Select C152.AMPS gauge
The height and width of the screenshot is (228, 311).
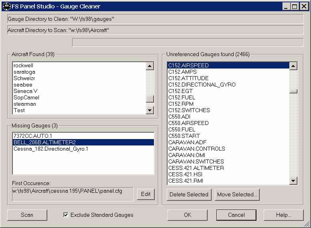point(228,72)
